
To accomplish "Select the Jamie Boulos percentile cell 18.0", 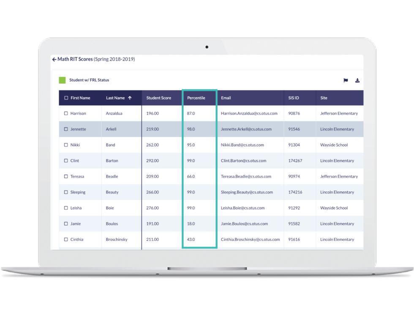I will tap(191, 224).
